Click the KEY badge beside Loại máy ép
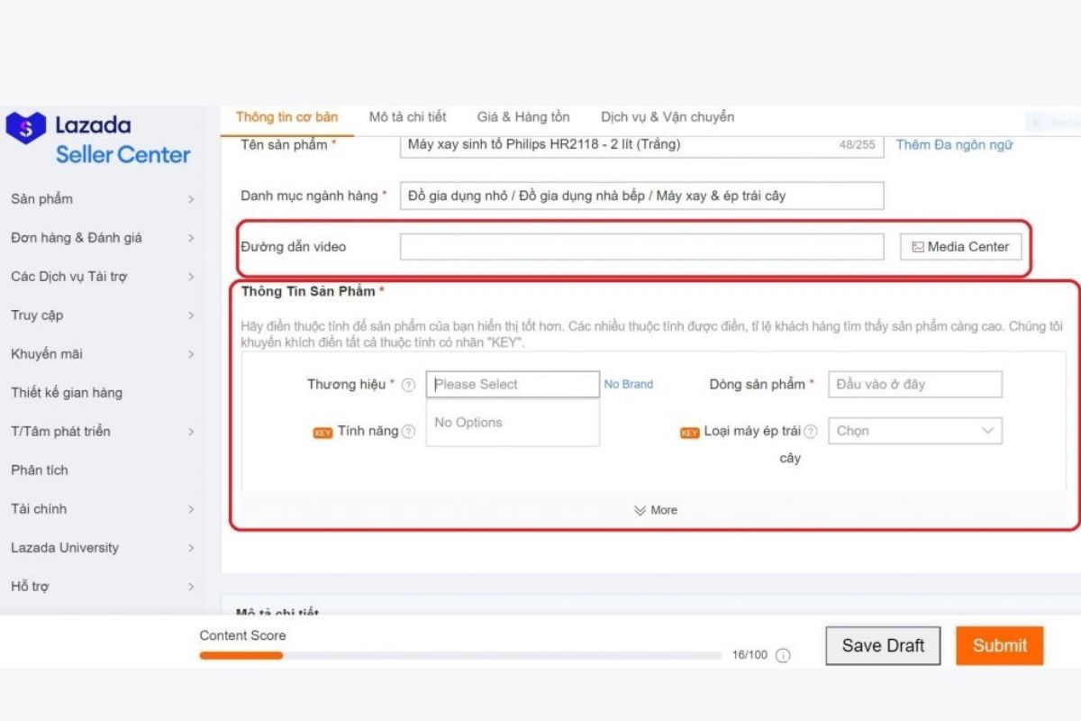This screenshot has width=1081, height=721. 689,433
